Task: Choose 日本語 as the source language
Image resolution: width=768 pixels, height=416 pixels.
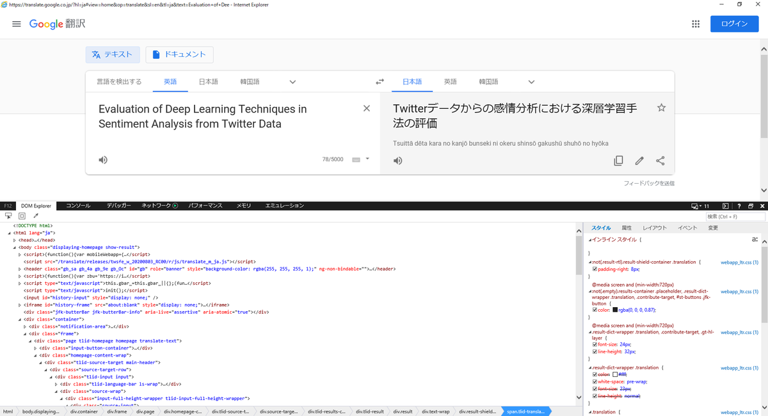Action: click(208, 82)
